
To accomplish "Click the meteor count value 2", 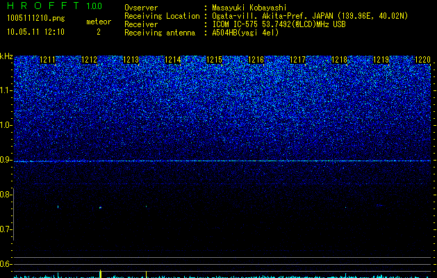I will [x=99, y=32].
